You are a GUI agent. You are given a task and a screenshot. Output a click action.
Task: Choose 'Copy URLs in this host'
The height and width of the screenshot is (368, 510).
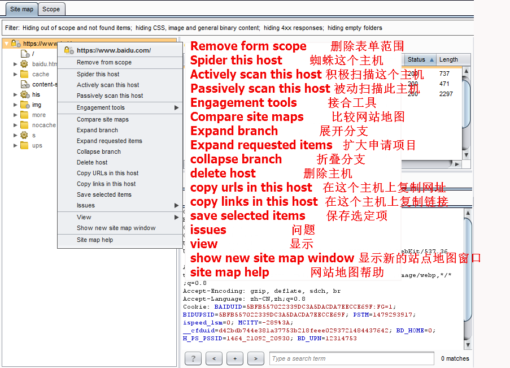point(120,173)
